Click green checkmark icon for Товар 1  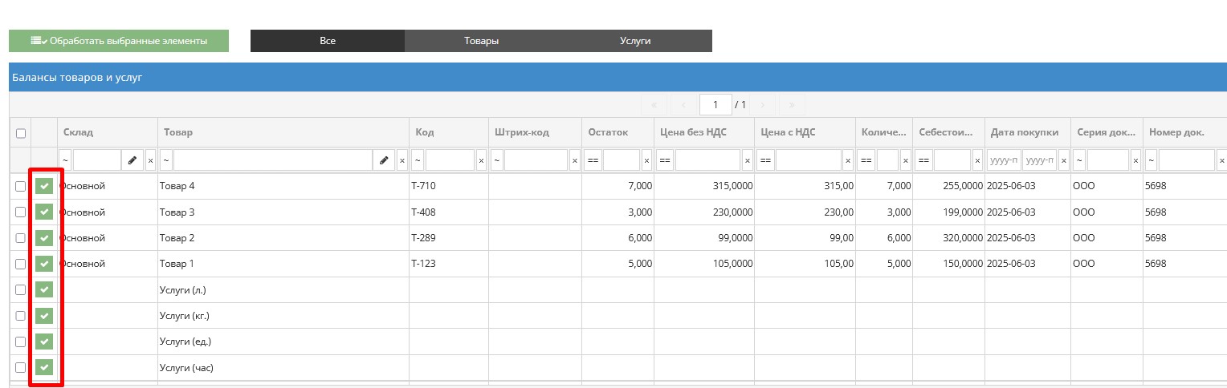click(44, 264)
